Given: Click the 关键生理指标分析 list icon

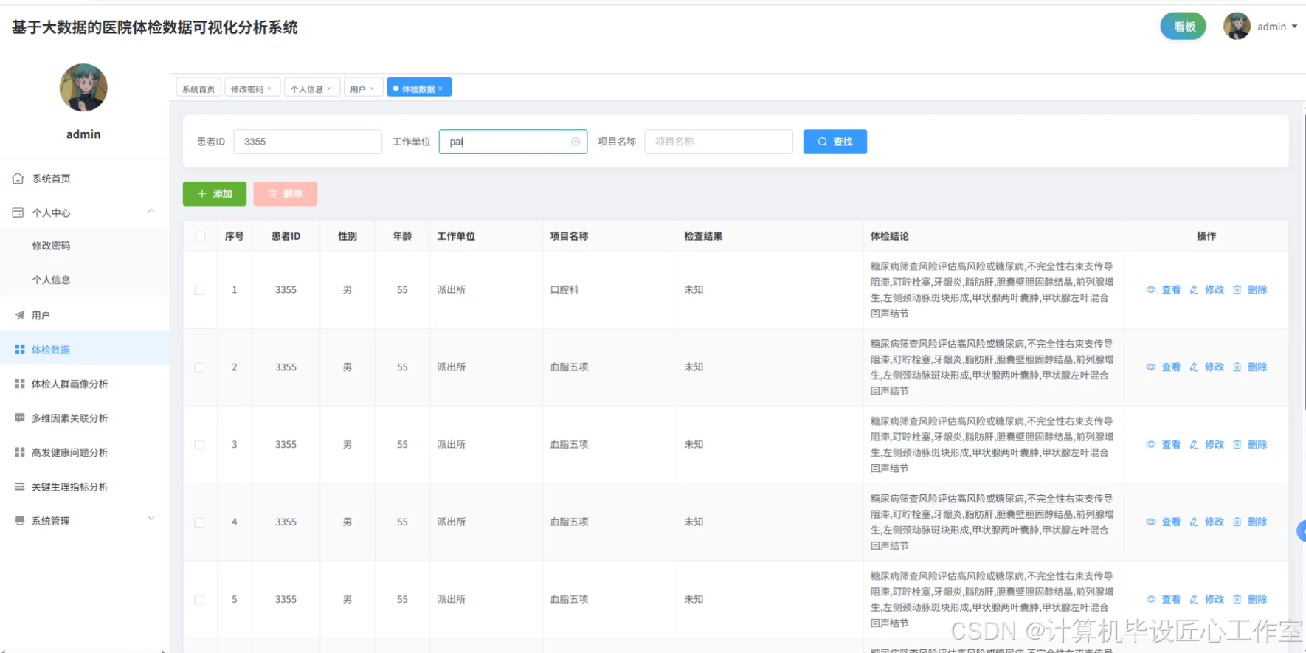Looking at the screenshot, I should click(19, 486).
